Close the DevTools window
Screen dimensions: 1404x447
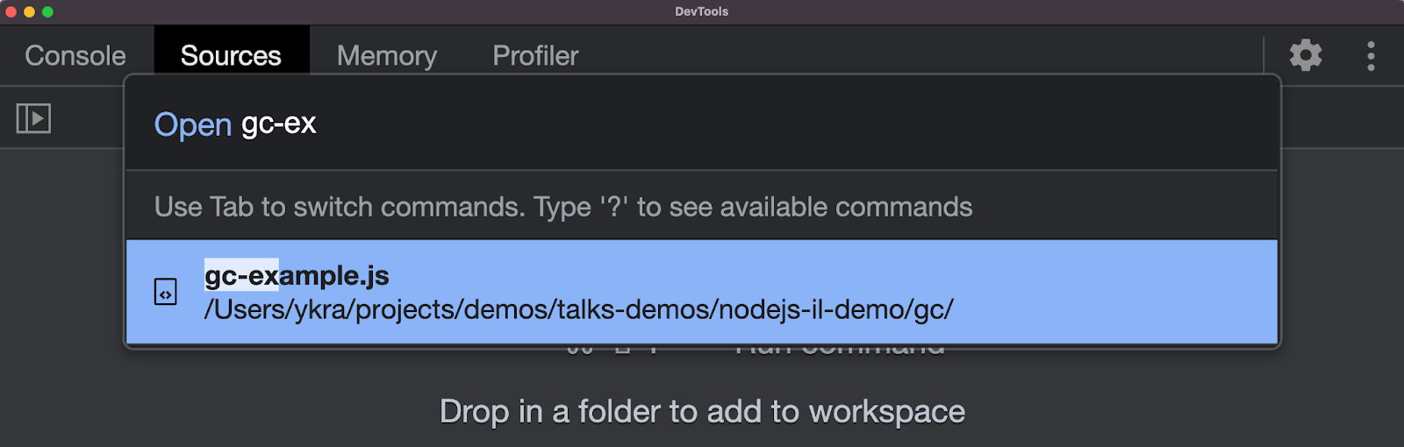11,11
